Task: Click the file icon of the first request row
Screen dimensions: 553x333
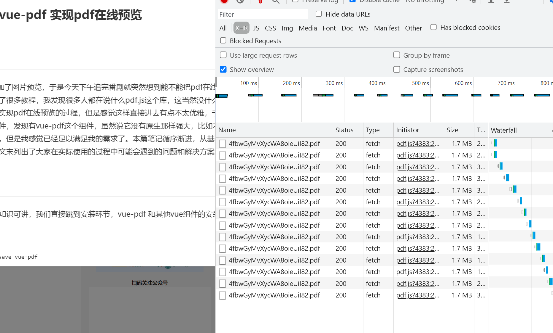Action: (223, 144)
